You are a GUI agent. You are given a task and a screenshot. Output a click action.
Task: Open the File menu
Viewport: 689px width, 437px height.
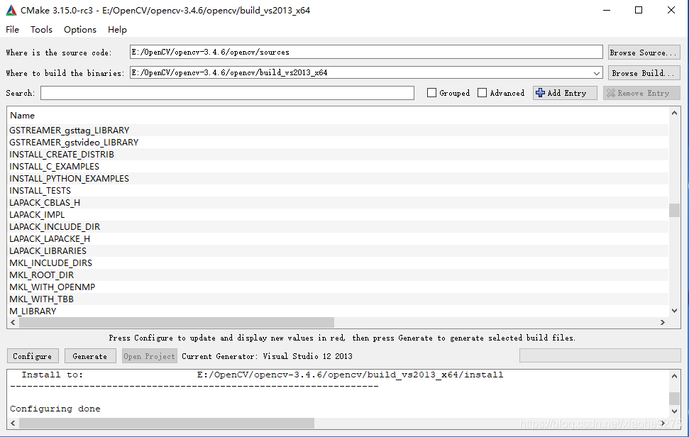click(x=12, y=29)
